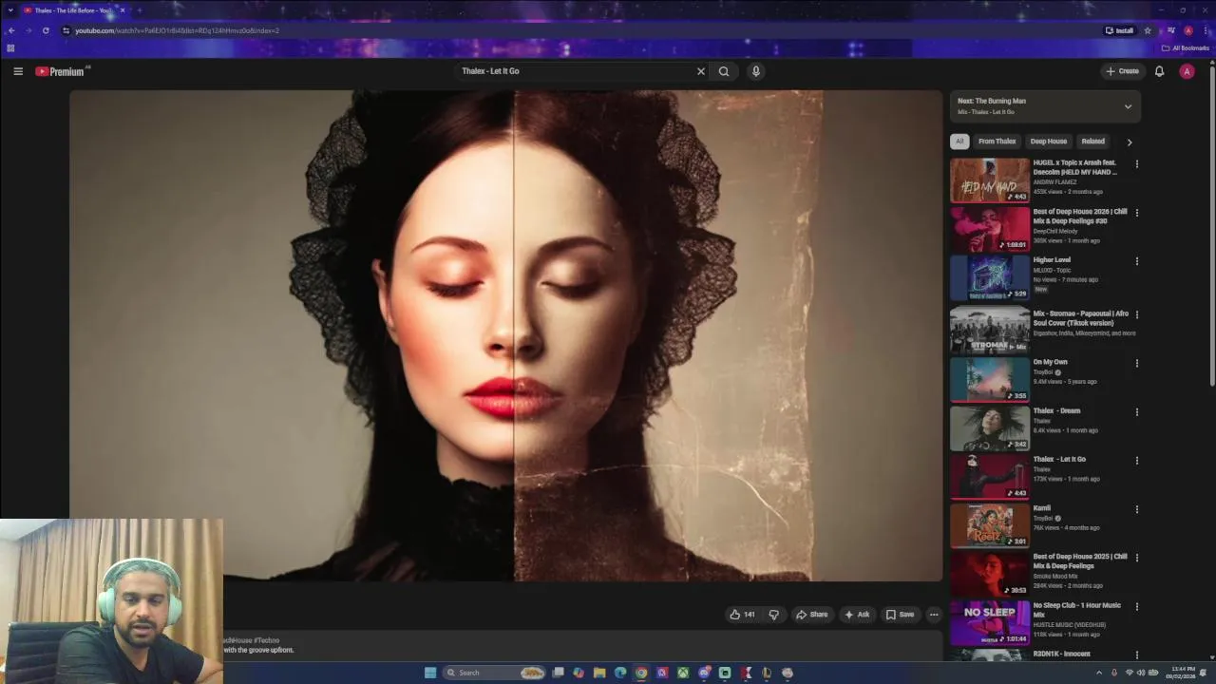Open HUGEL x Topic HELD MY HAND thumbnail
This screenshot has height=684, width=1216.
pyautogui.click(x=990, y=180)
